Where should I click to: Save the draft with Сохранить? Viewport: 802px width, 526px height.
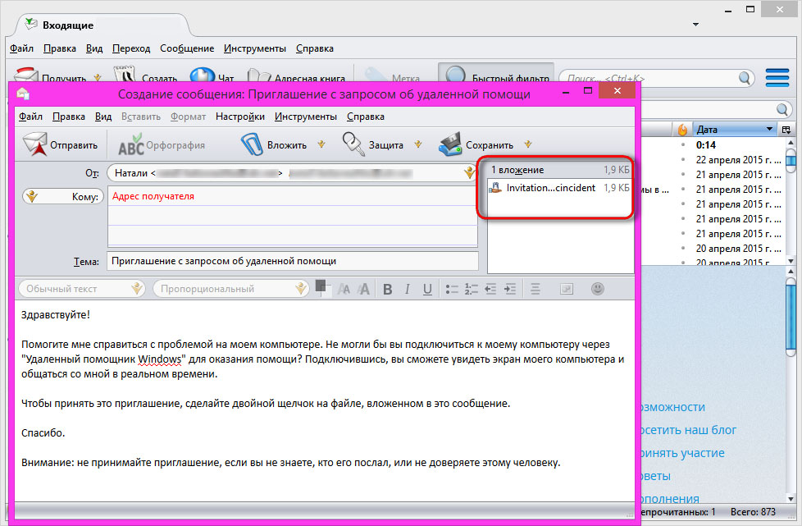476,144
